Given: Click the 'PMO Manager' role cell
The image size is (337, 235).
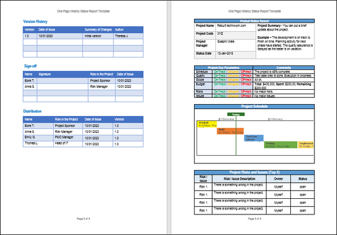Looking at the screenshot, I should click(x=64, y=137).
